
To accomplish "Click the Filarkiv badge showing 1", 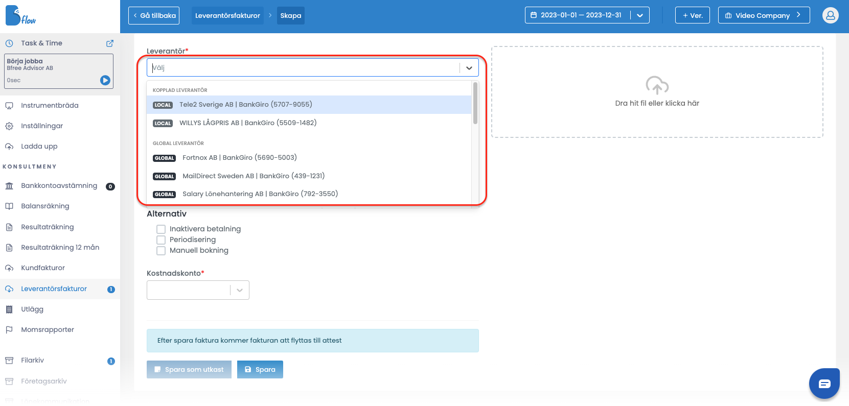I will coord(111,361).
